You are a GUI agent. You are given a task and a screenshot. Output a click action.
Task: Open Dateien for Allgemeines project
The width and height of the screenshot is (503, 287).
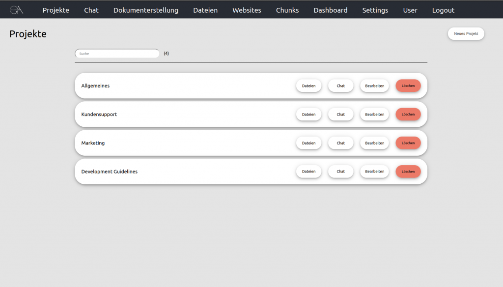308,86
